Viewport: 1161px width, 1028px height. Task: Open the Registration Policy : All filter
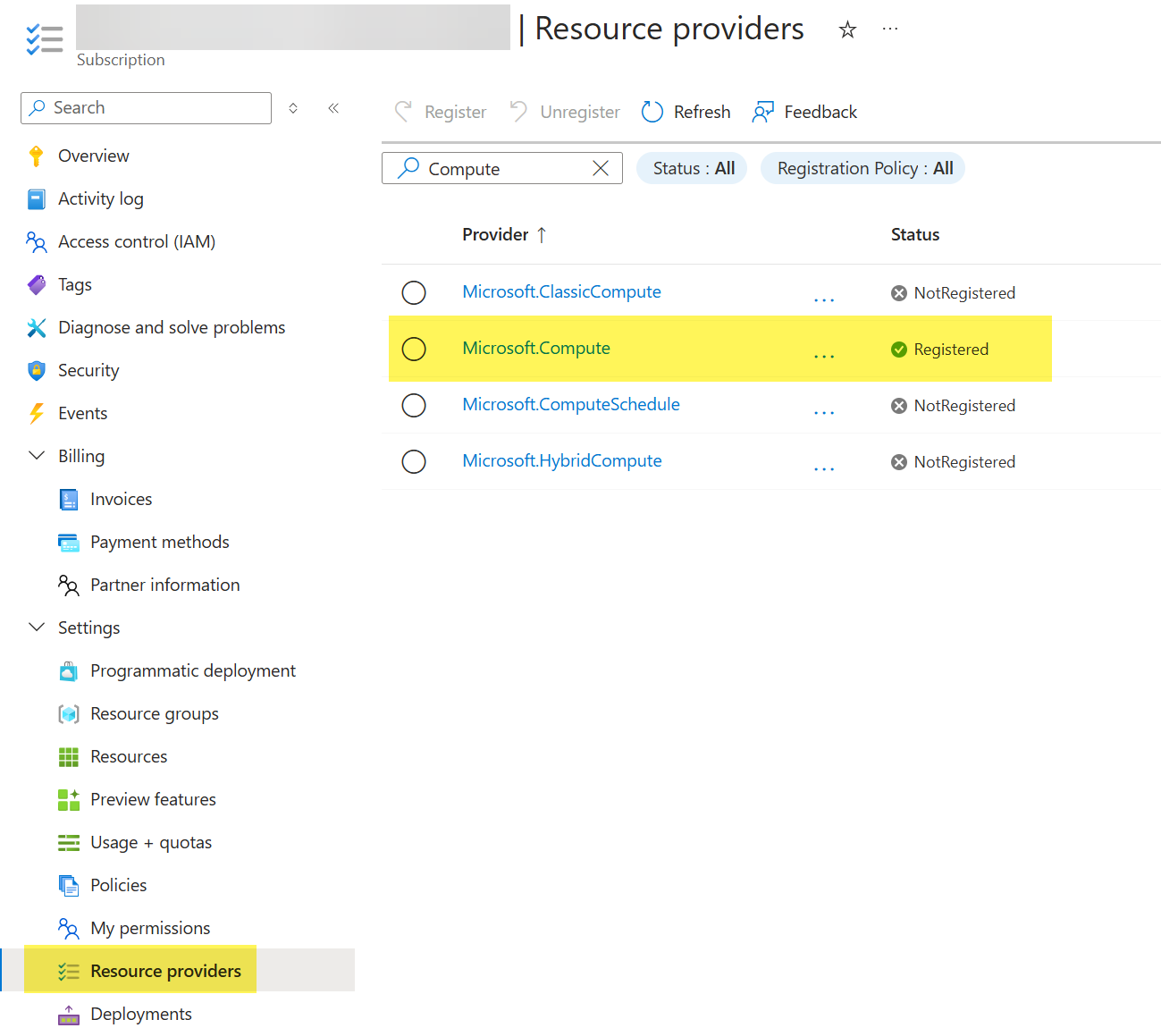pyautogui.click(x=862, y=168)
